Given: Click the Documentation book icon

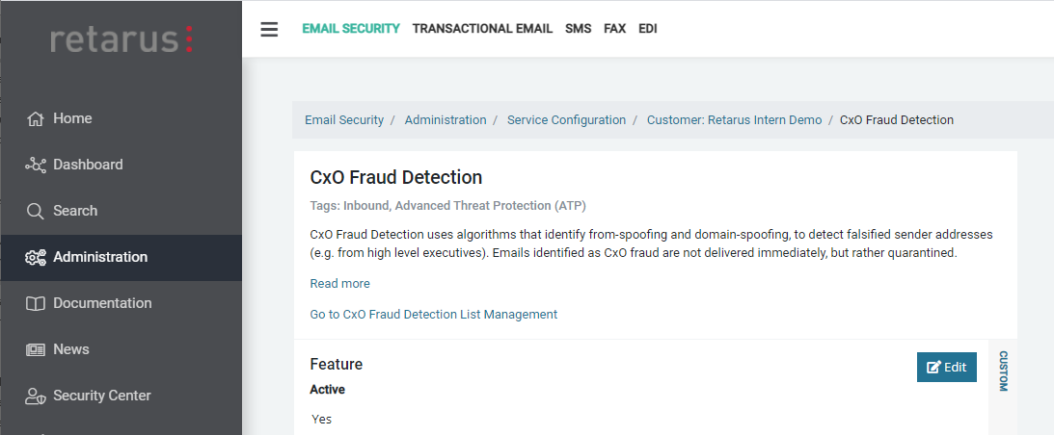Looking at the screenshot, I should [x=36, y=304].
